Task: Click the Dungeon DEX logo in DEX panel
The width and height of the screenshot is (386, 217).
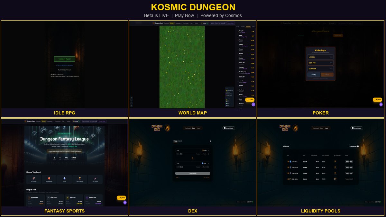Action: click(x=157, y=128)
